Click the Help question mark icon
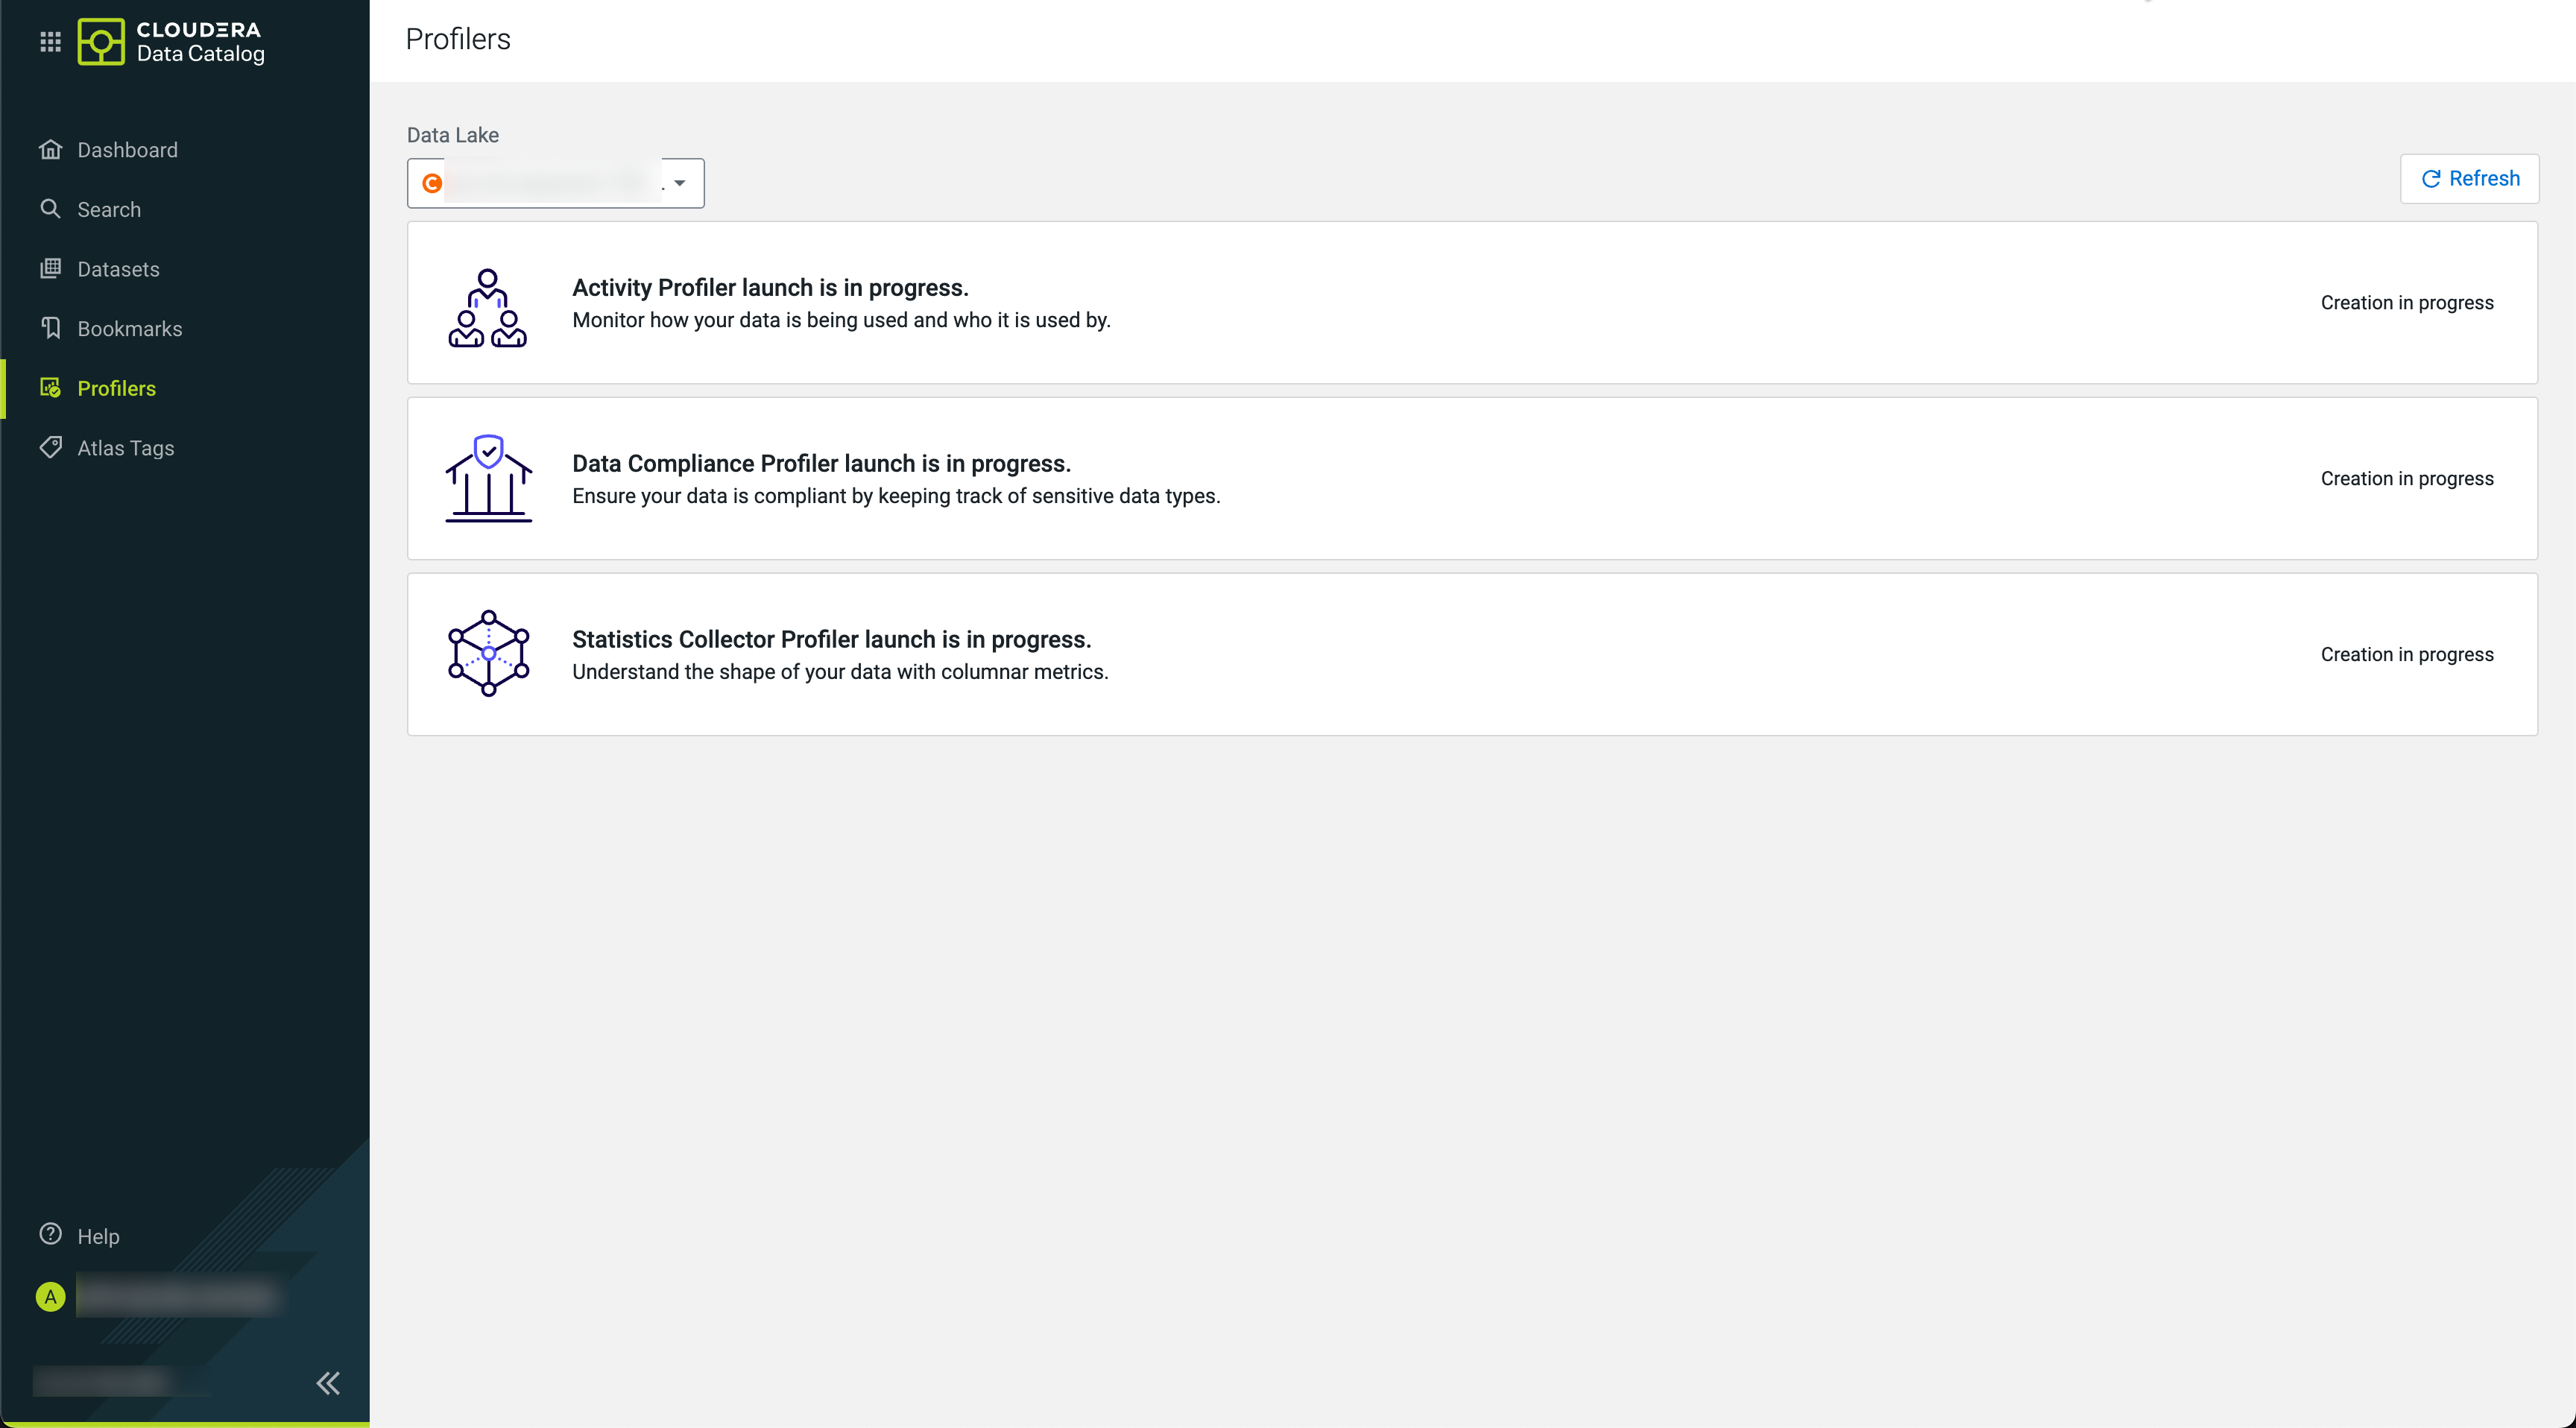This screenshot has width=2576, height=1428. [50, 1234]
